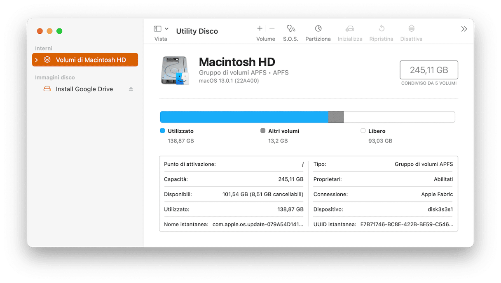Click the Capacità 245,11 GB table value
Viewport: 501px width, 283px height.
click(291, 179)
